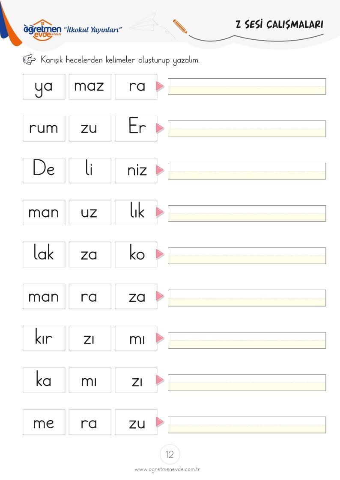Click the pointing hand icon beside instructions
The height and width of the screenshot is (480, 340).
pyautogui.click(x=30, y=59)
